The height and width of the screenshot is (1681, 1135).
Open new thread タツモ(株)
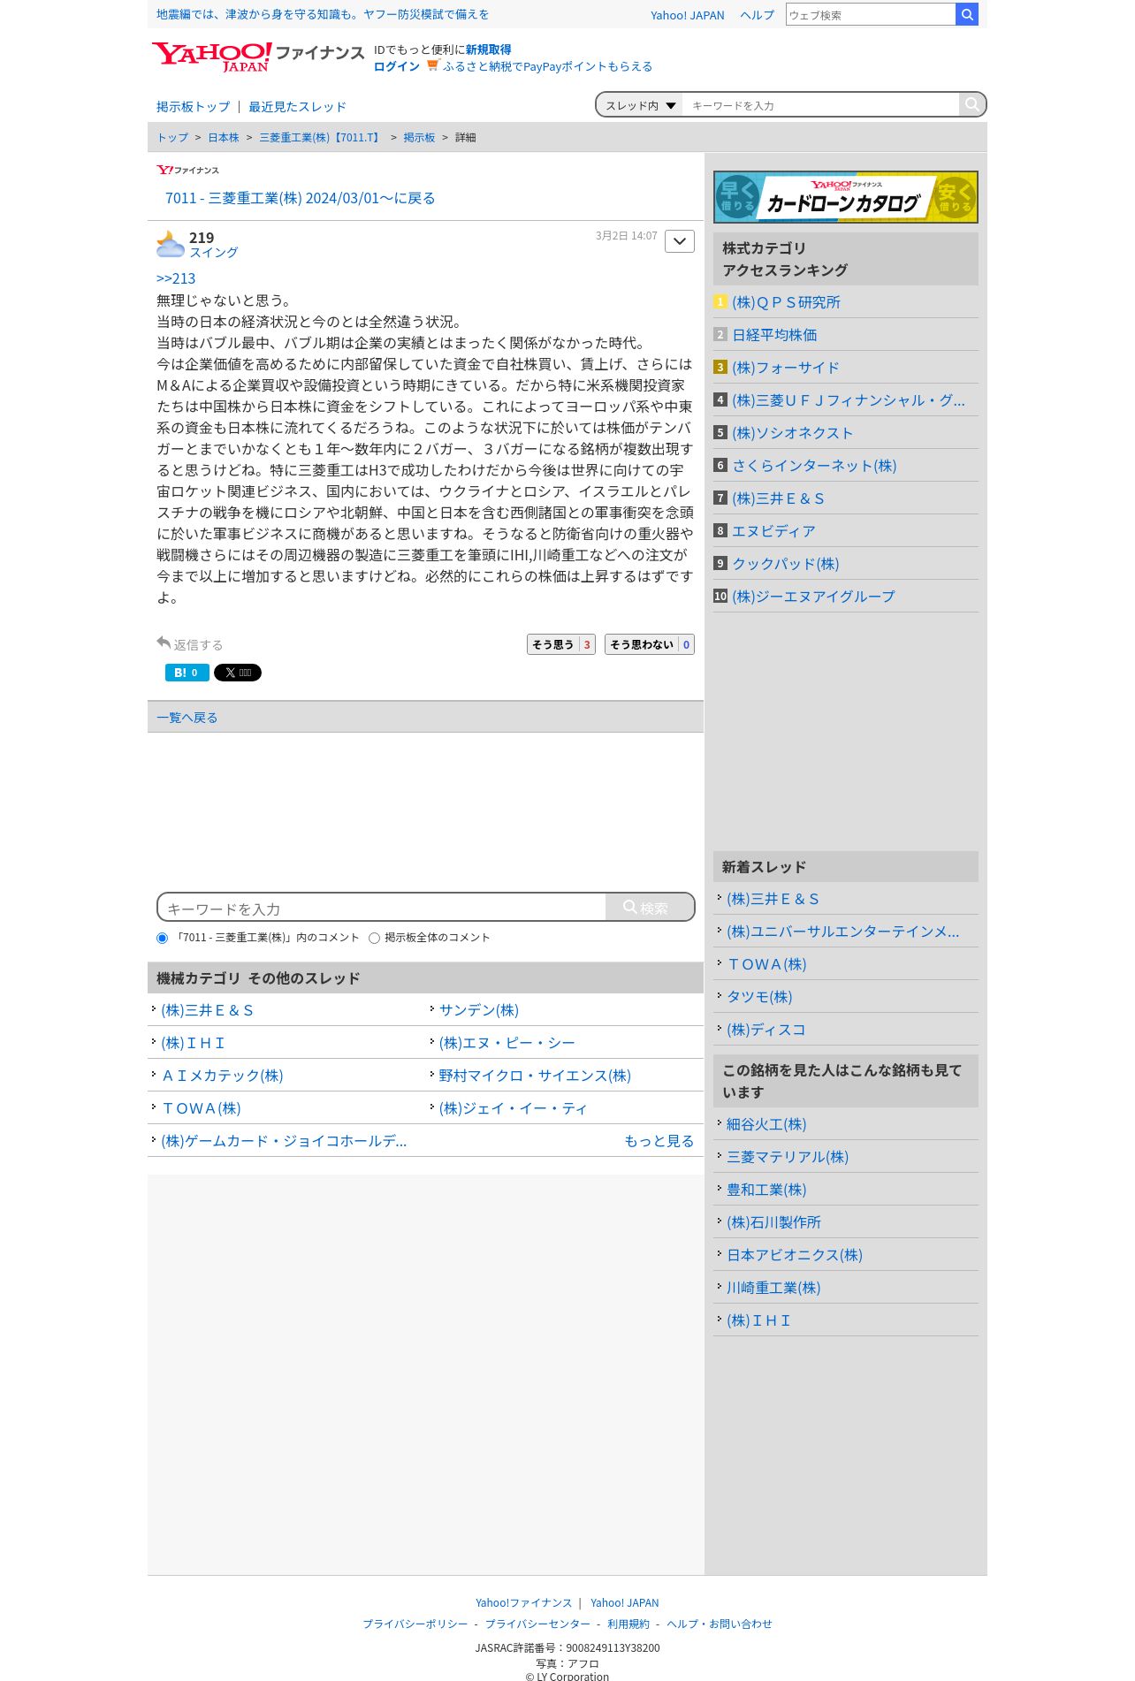coord(759,997)
